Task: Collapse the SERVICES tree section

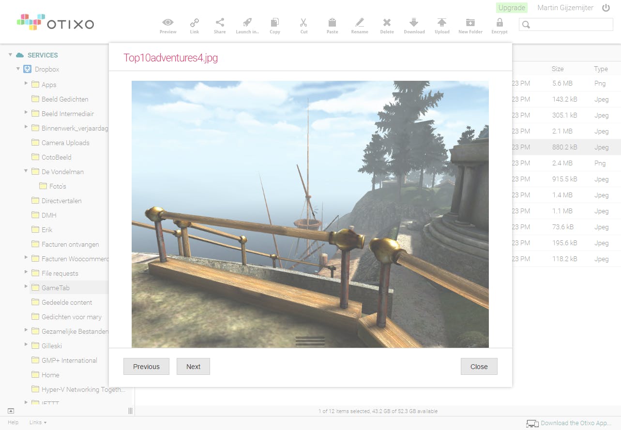Action: (x=10, y=55)
